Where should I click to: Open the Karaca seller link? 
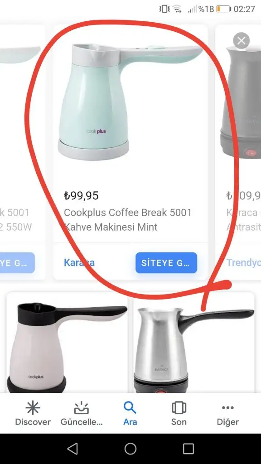79,263
